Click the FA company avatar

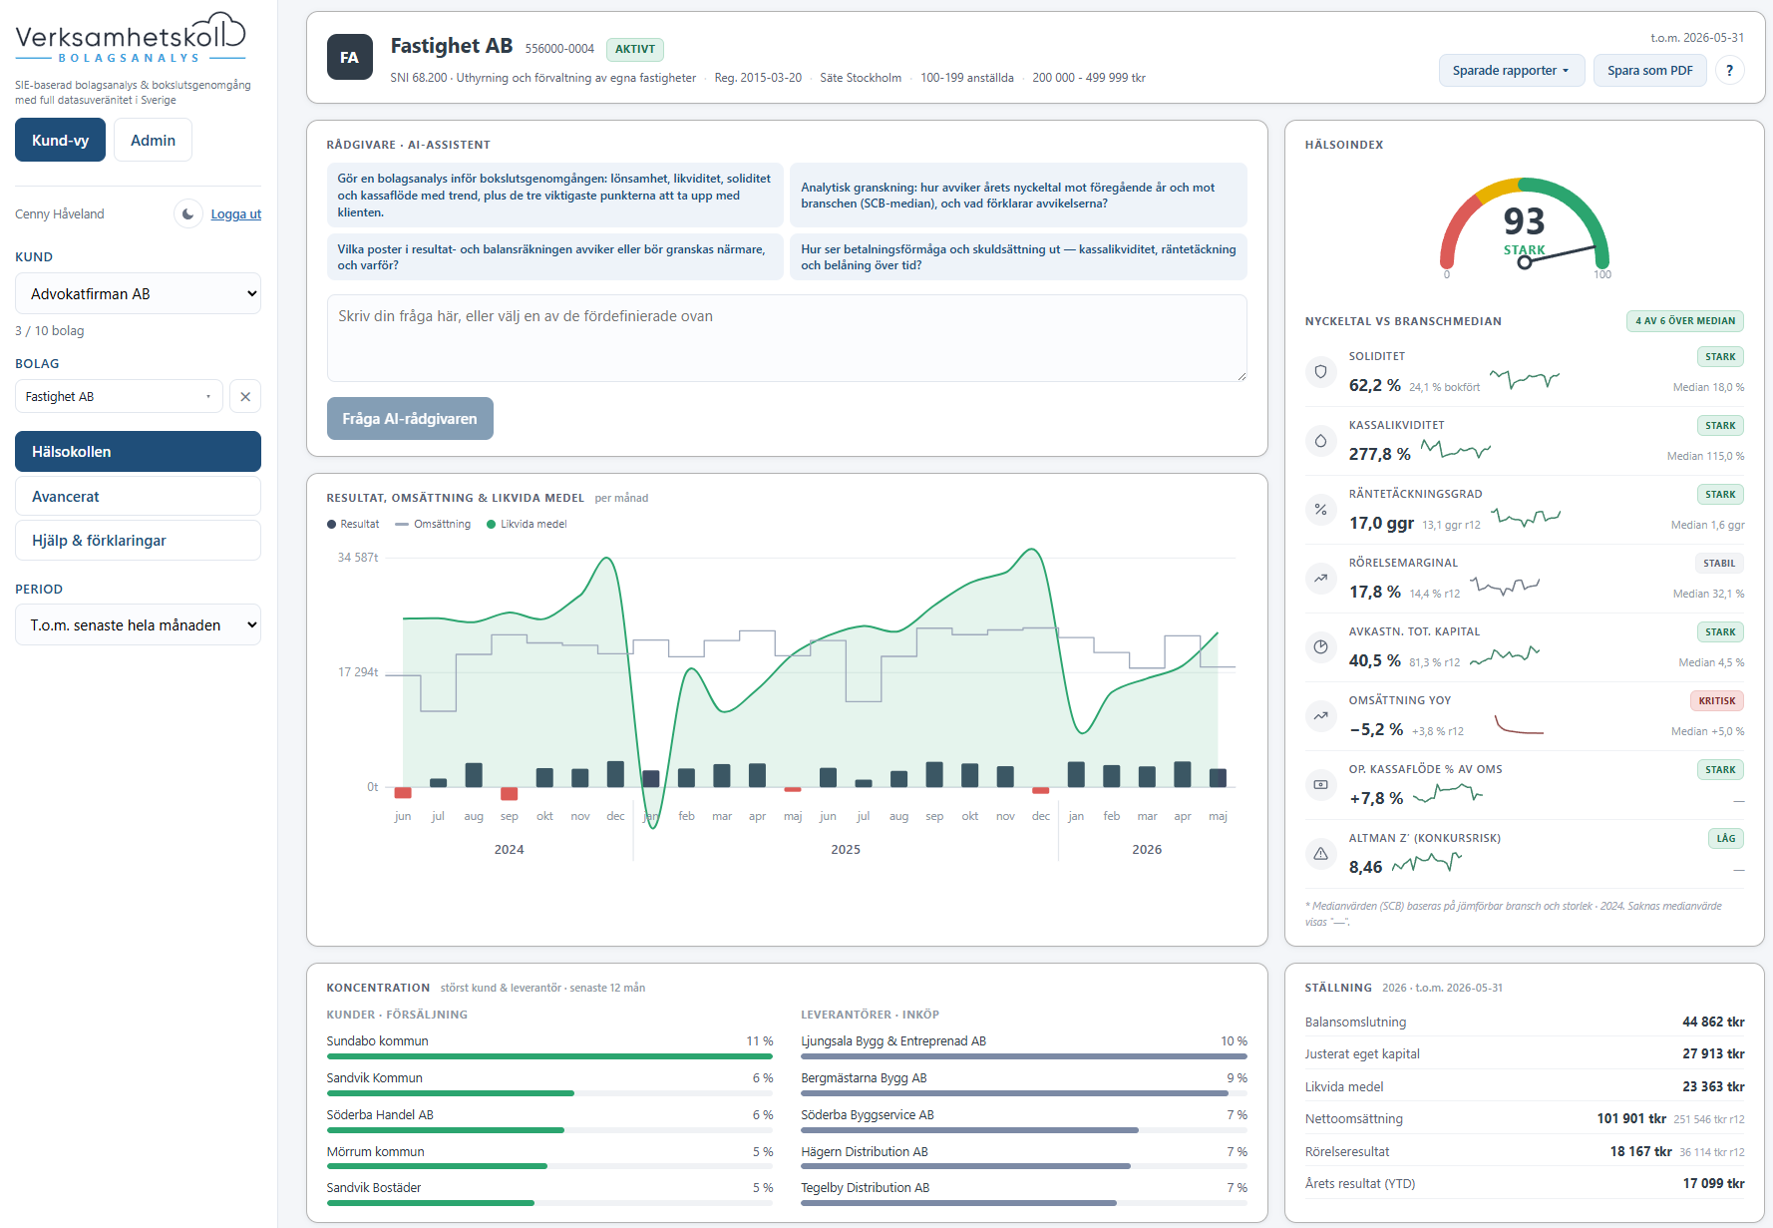click(350, 57)
